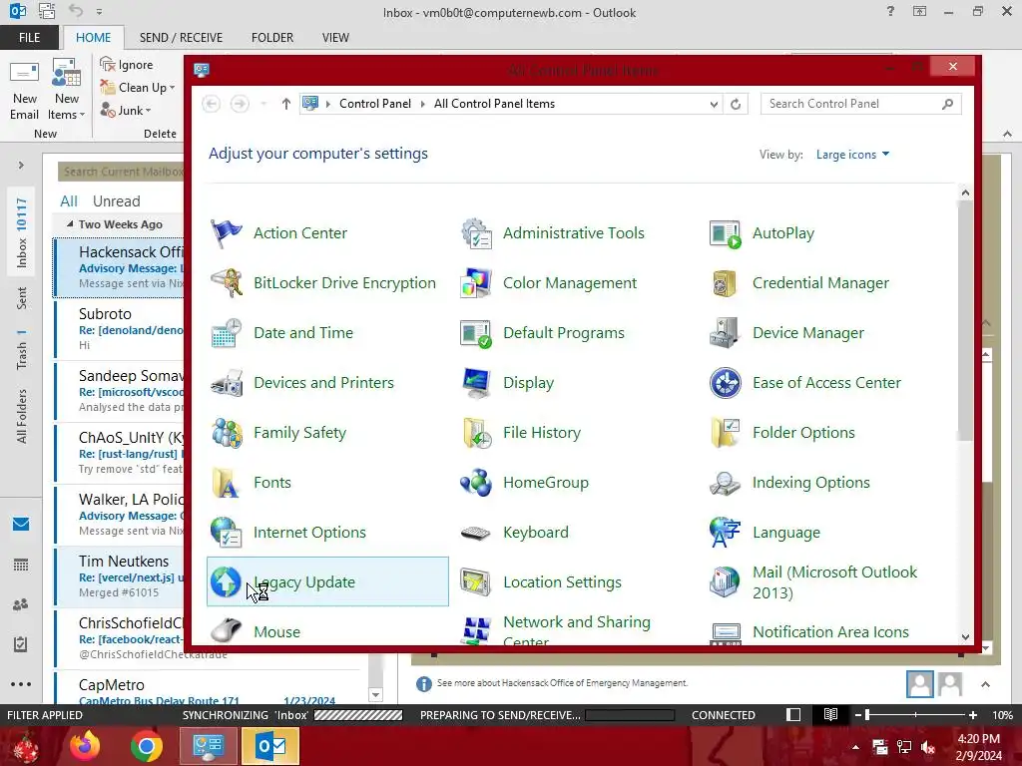Open Color Management icon
The image size is (1022, 766).
point(476,283)
